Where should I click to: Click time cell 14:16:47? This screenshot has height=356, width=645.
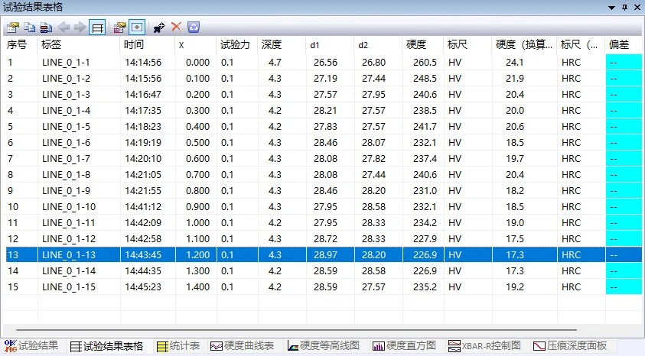143,95
